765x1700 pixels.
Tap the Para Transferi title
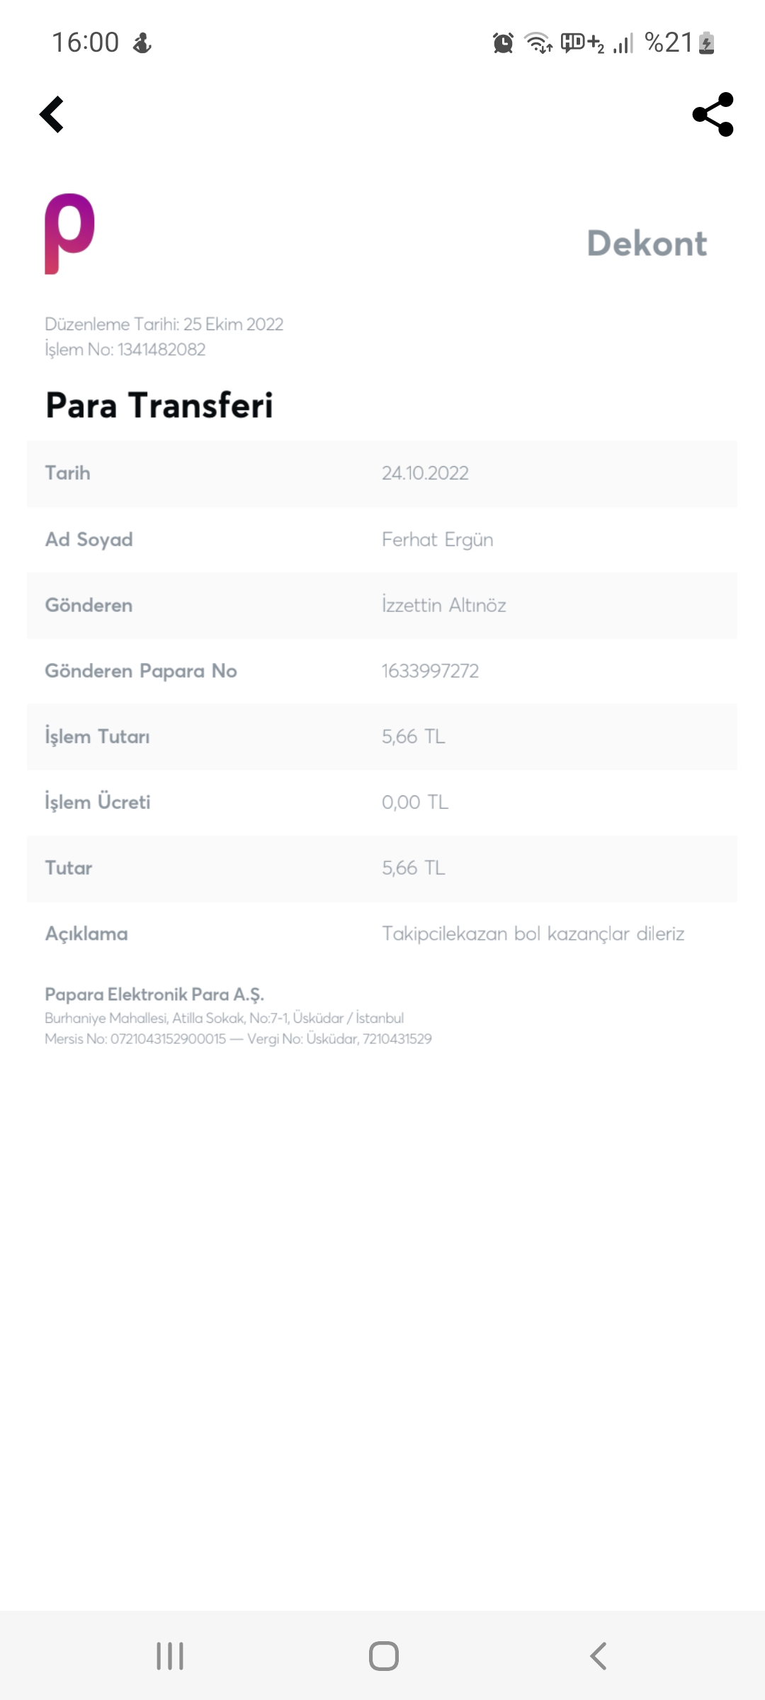click(159, 406)
